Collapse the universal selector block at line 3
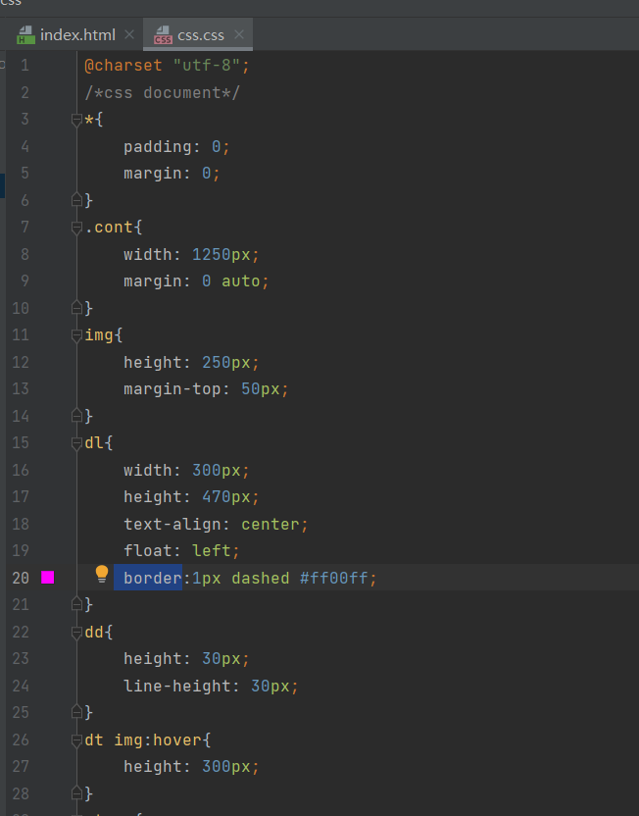The image size is (639, 816). pos(76,121)
